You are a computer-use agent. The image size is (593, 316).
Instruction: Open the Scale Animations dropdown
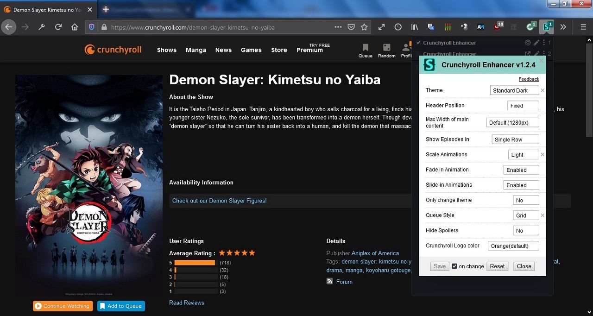(x=524, y=155)
